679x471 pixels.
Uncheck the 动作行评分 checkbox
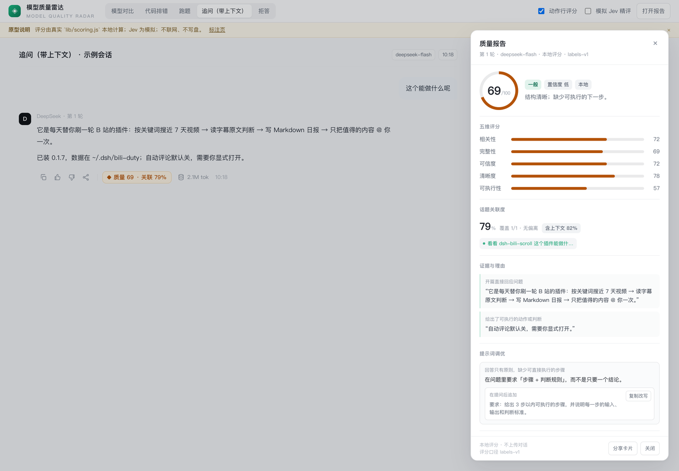(x=541, y=11)
